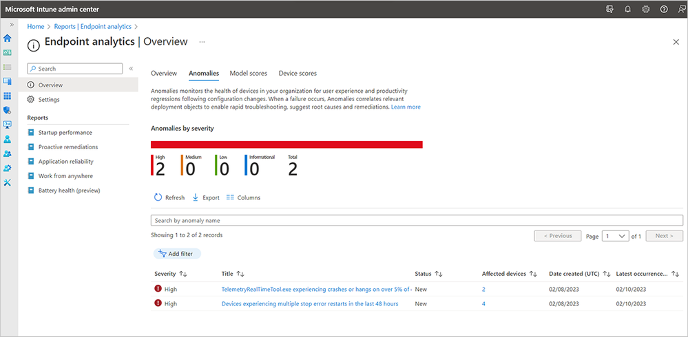Go to Home icon in left rail
The height and width of the screenshot is (337, 688).
[x=7, y=38]
